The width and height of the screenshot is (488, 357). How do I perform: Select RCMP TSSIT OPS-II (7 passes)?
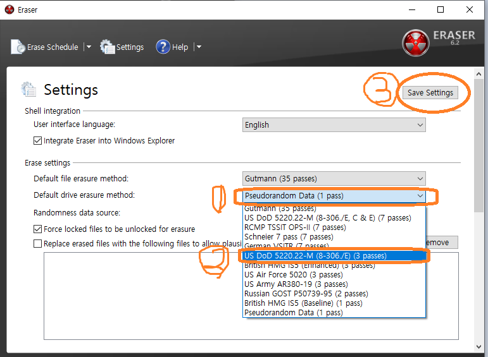coord(334,227)
